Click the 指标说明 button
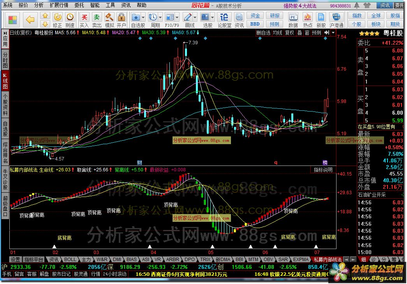407x284 pixels. [323, 170]
